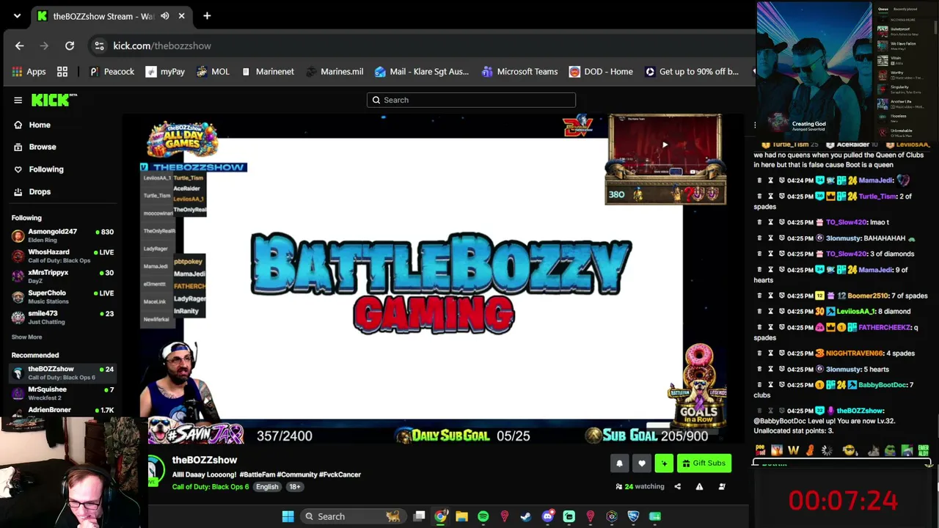Click the Gift Subs button
The image size is (939, 528).
[704, 463]
